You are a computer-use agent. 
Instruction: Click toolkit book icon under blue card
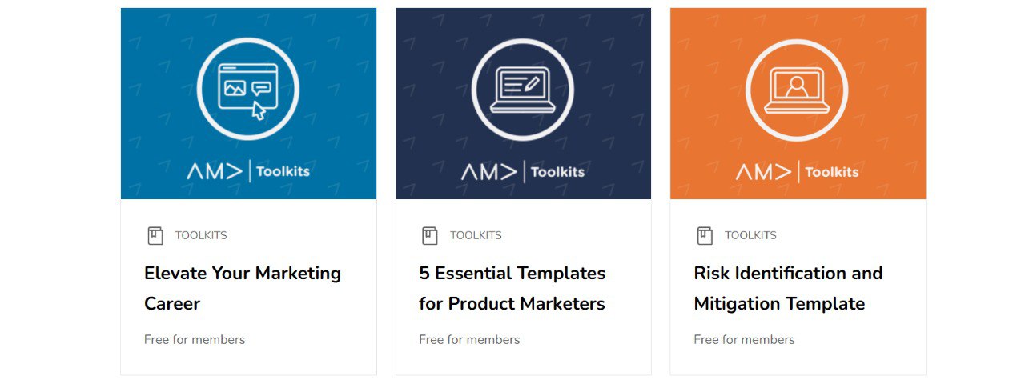[155, 235]
